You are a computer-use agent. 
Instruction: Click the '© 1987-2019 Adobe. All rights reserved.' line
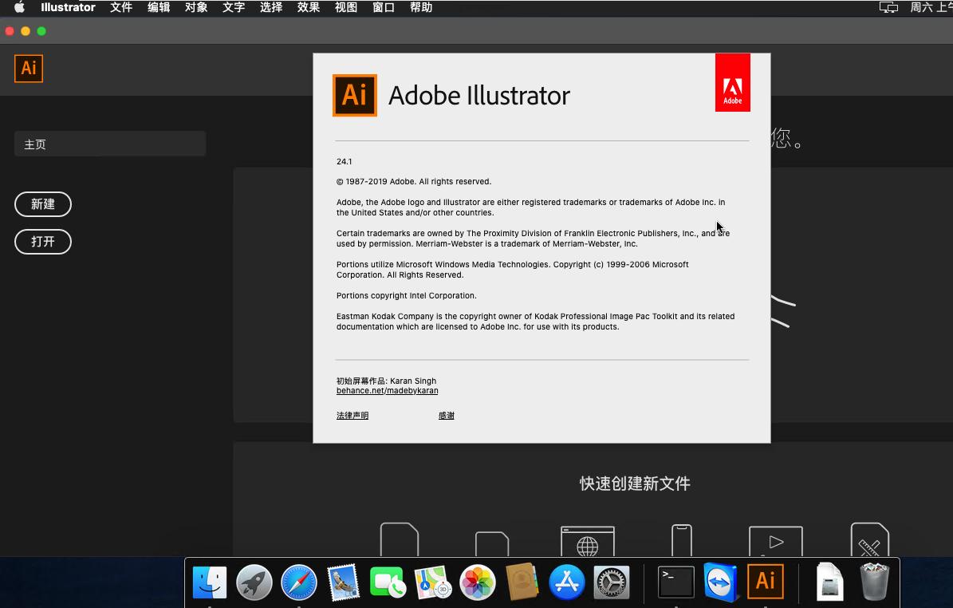pyautogui.click(x=414, y=182)
